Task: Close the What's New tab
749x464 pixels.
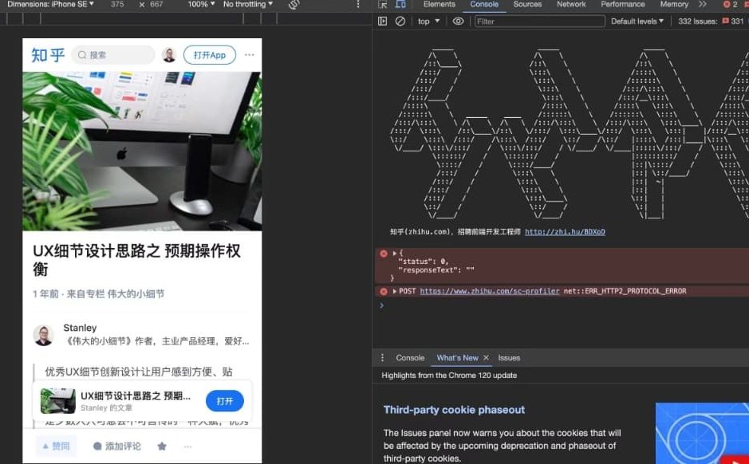Action: click(x=486, y=358)
